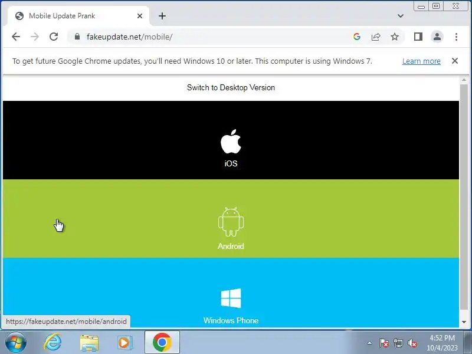Click the taskbar clock showing 4:52 PM
Screen dimensions: 472x354
[442, 343]
